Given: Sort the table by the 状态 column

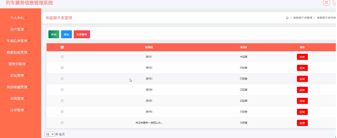Looking at the screenshot, I should 244,47.
